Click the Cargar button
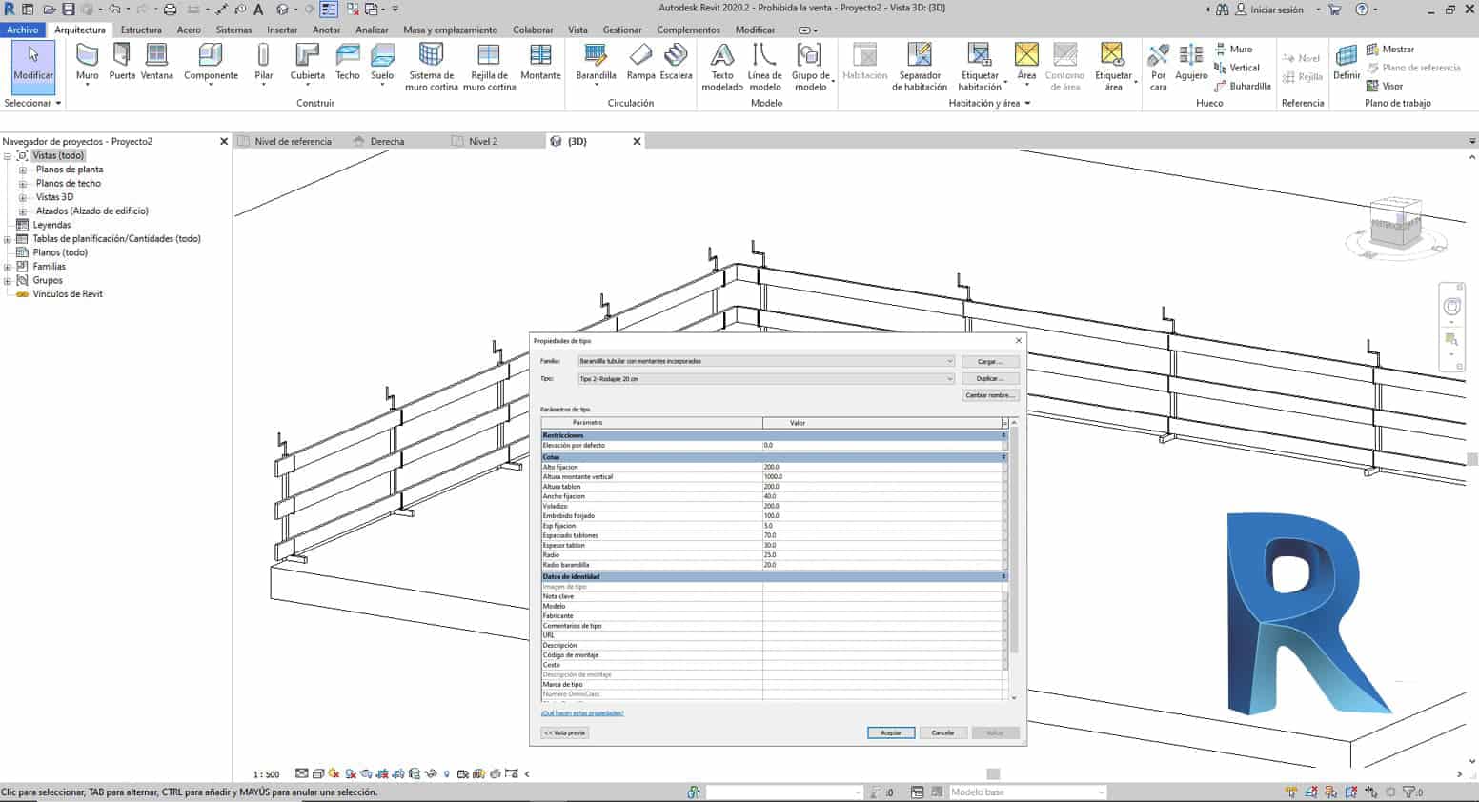 990,362
